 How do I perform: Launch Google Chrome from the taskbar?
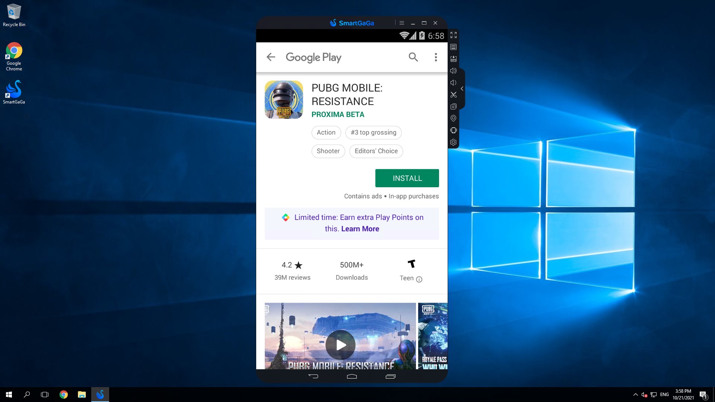point(63,394)
